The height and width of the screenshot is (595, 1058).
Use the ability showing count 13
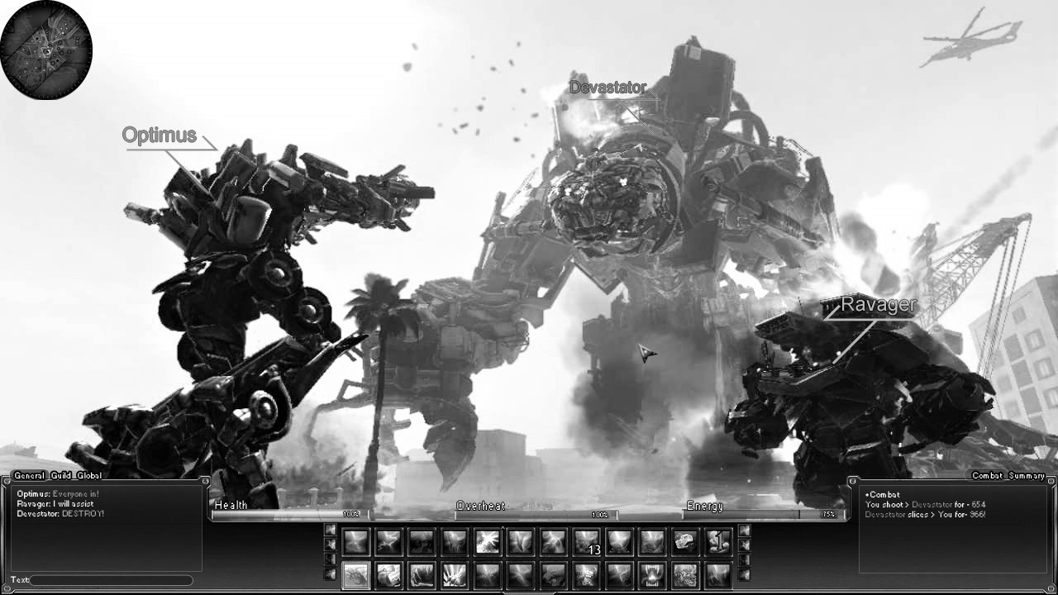coord(588,542)
